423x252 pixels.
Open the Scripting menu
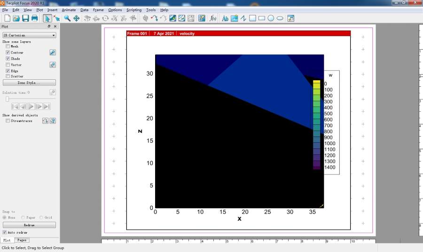[134, 10]
